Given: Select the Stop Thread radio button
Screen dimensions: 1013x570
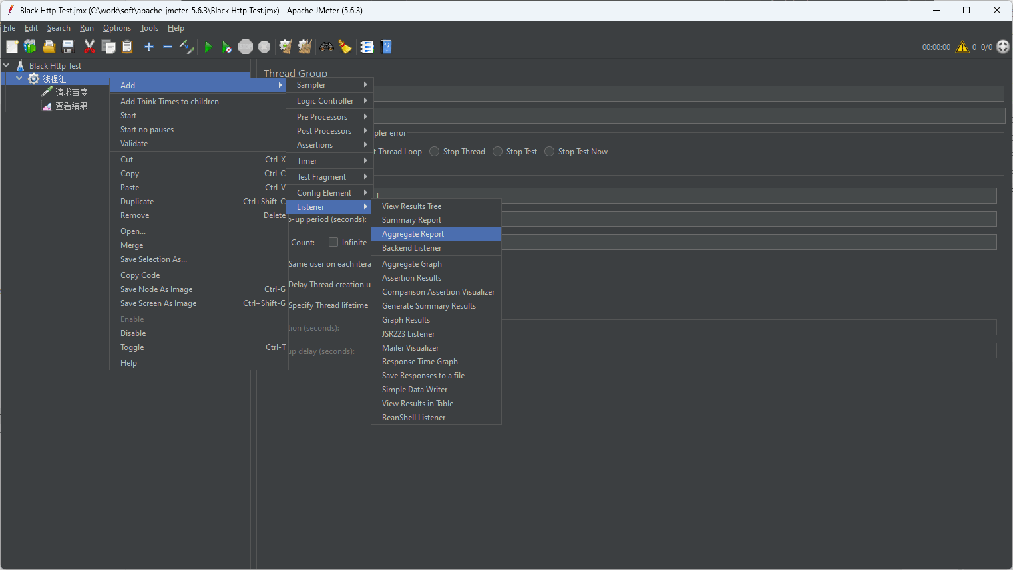Looking at the screenshot, I should coord(435,152).
